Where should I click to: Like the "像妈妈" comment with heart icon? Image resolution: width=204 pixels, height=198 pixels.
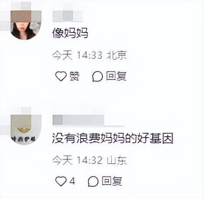pyautogui.click(x=61, y=76)
